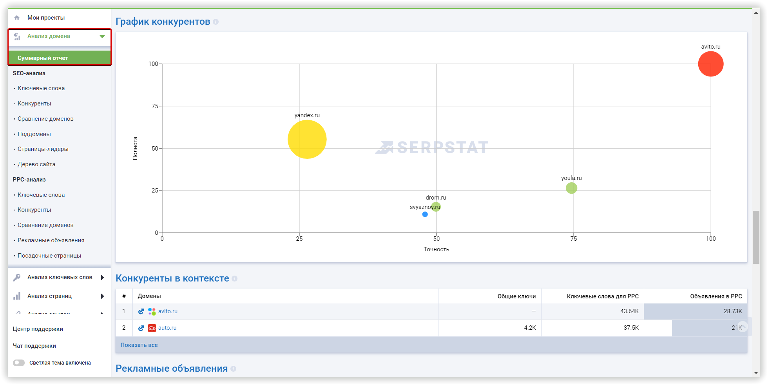The height and width of the screenshot is (385, 768).
Task: Click the Рекламные объявления section heading
Action: point(172,369)
